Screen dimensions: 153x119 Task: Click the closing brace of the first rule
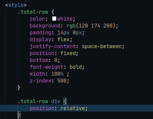pos(19,88)
